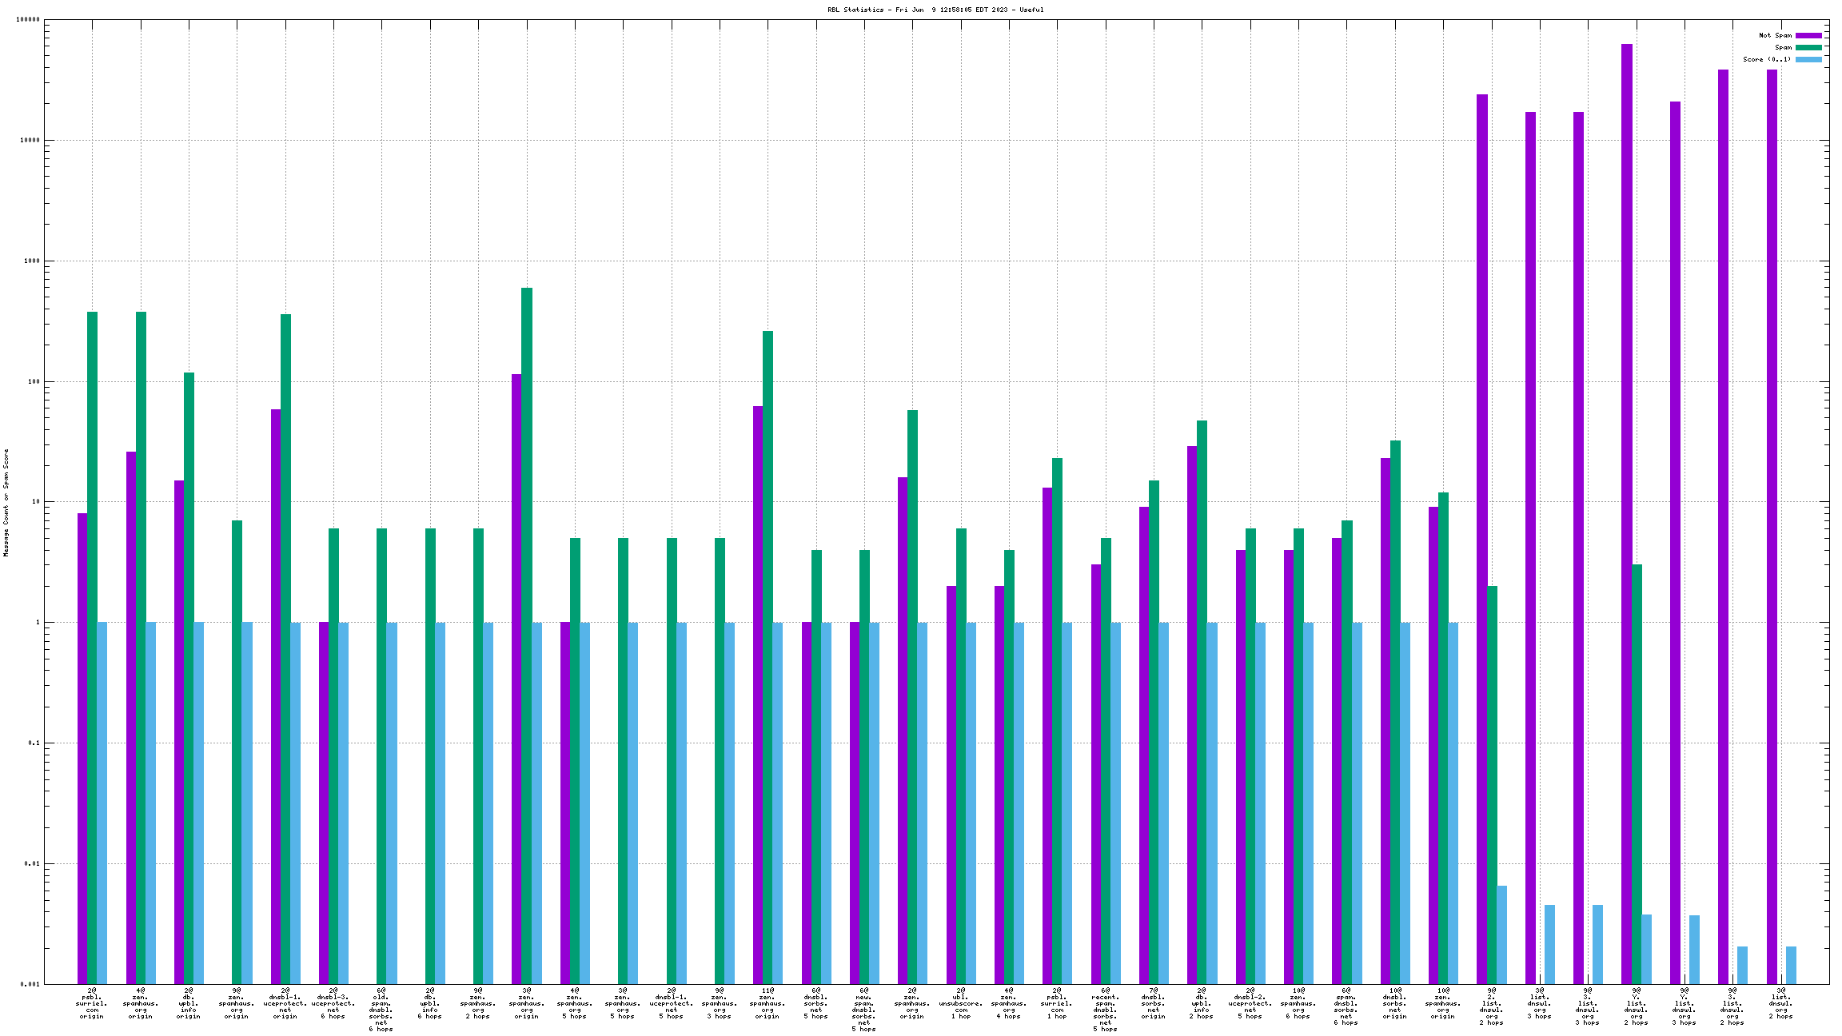1842x1036 pixels.
Task: Click the green Spam legend swatch
Action: (1808, 47)
